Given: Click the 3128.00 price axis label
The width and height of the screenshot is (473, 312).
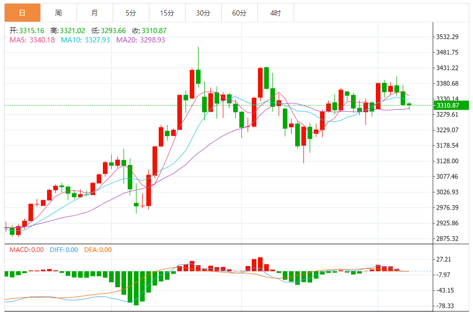Looking at the screenshot, I should (x=447, y=161).
